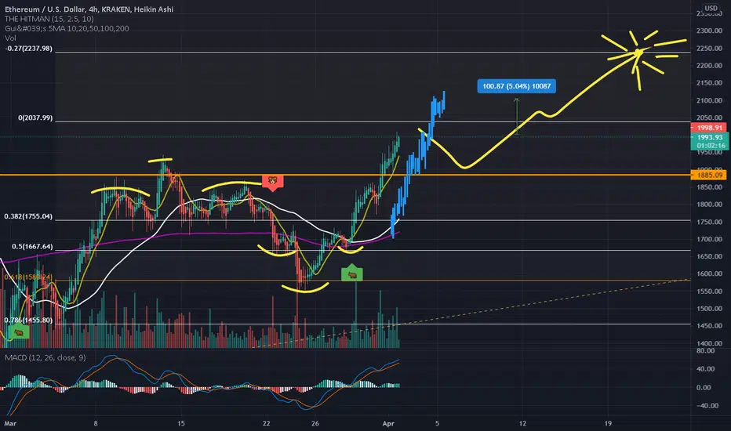Click the -0.27(2237.98) Fibonacci label
Viewport: 731px width, 431px height.
[x=29, y=49]
